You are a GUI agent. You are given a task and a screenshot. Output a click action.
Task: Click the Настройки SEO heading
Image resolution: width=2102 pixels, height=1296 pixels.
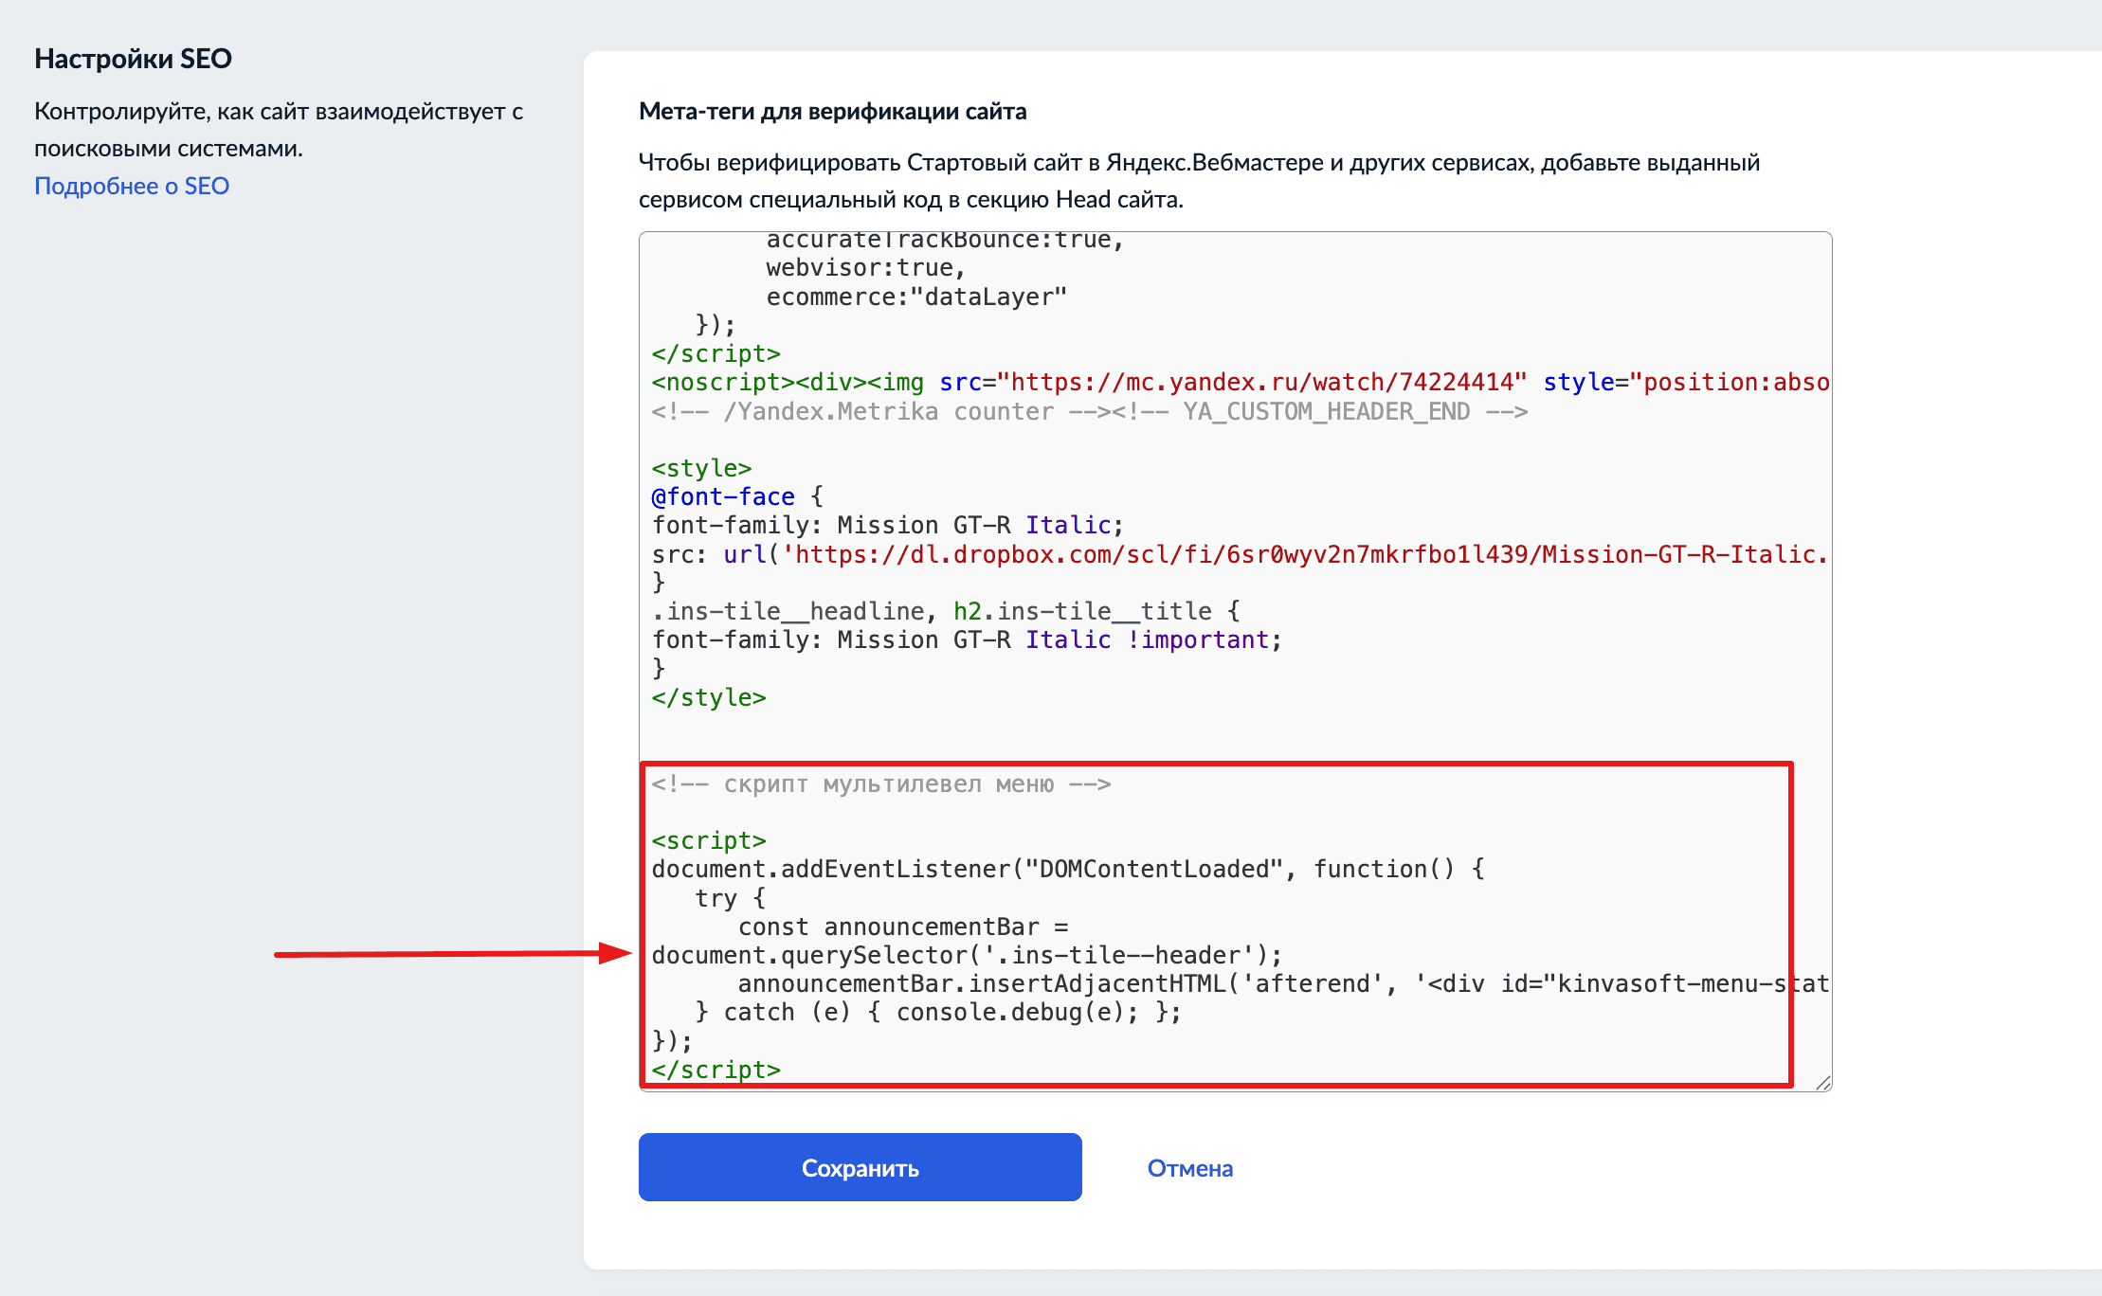click(x=133, y=59)
